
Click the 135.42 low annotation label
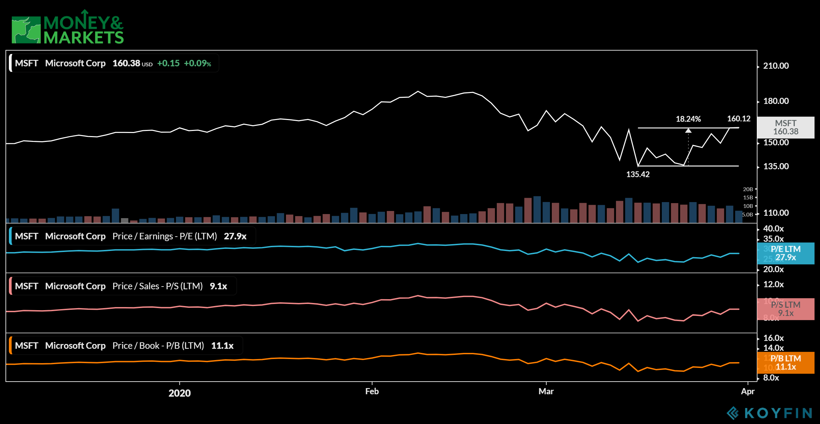pyautogui.click(x=638, y=174)
